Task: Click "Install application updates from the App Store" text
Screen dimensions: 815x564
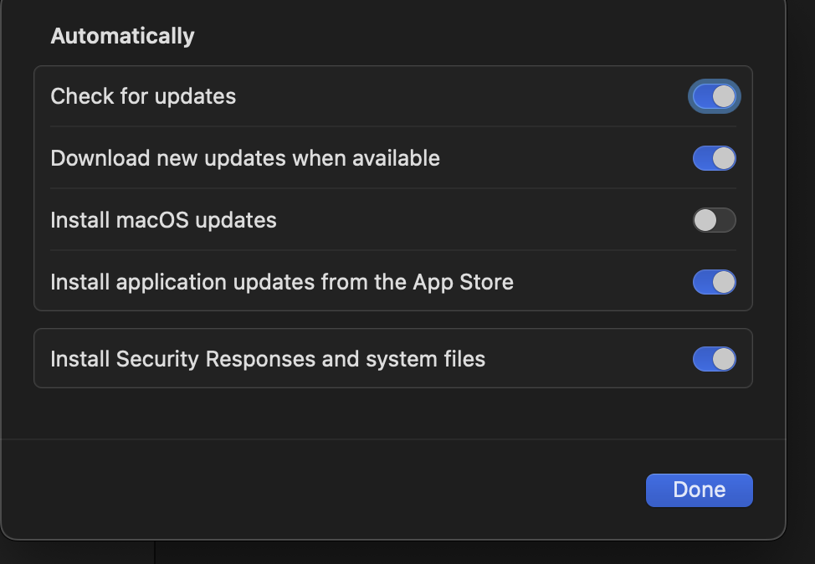Action: 282,282
